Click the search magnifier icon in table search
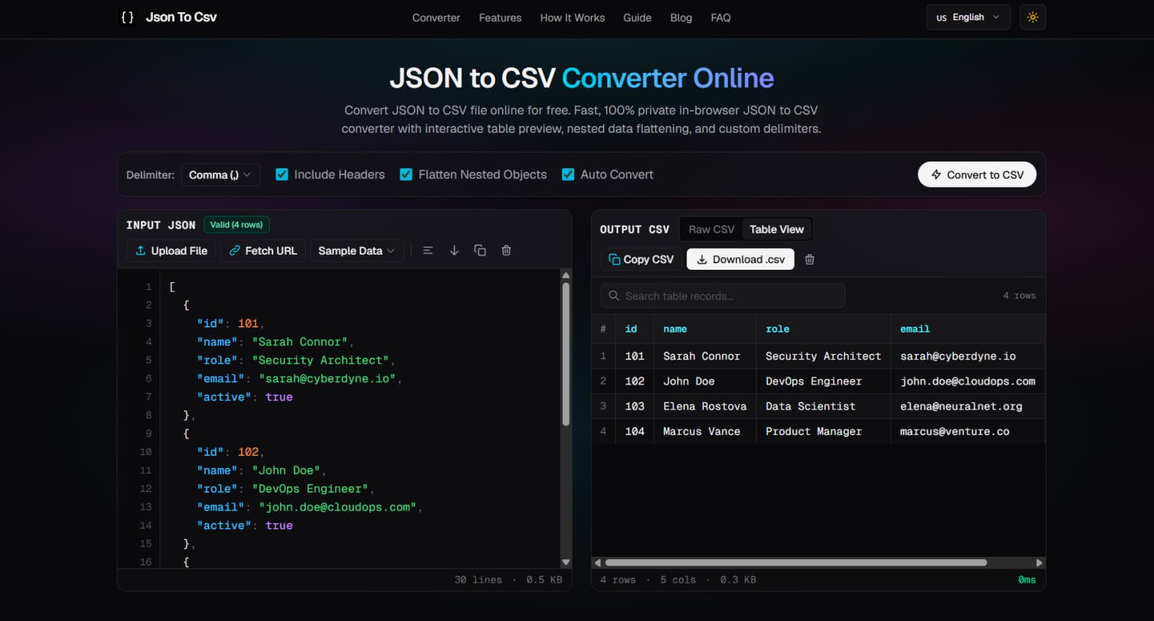 [x=614, y=296]
